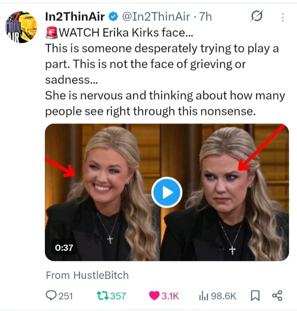
Task: Open the In2ThinAir profile avatar
Action: point(21,27)
